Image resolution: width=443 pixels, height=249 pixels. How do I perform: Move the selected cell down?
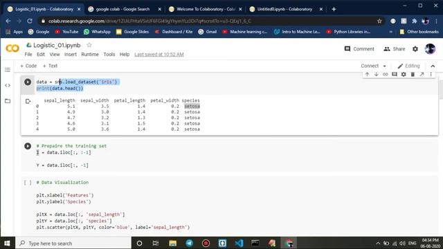pos(376,74)
